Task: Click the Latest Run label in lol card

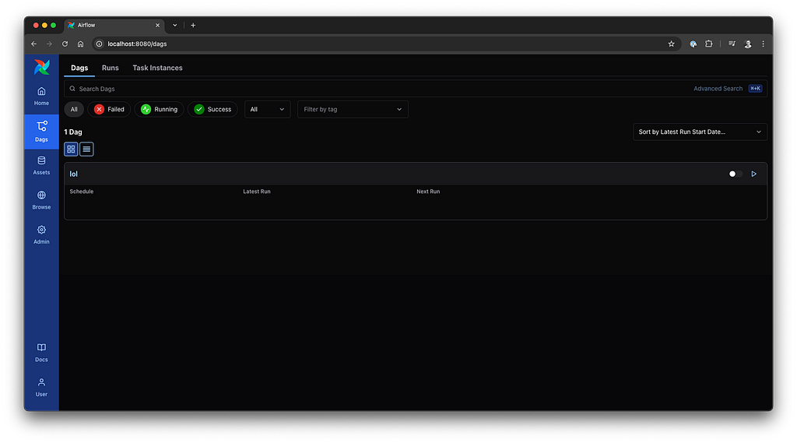Action: [x=257, y=192]
